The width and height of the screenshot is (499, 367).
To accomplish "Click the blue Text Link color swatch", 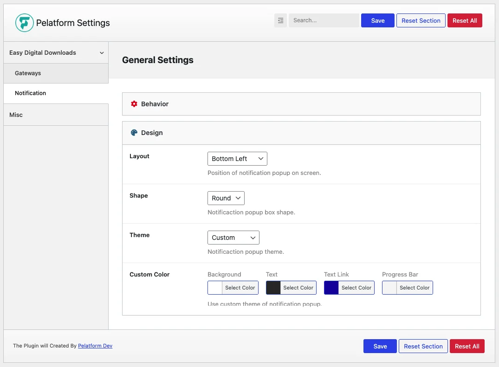I will [x=331, y=288].
